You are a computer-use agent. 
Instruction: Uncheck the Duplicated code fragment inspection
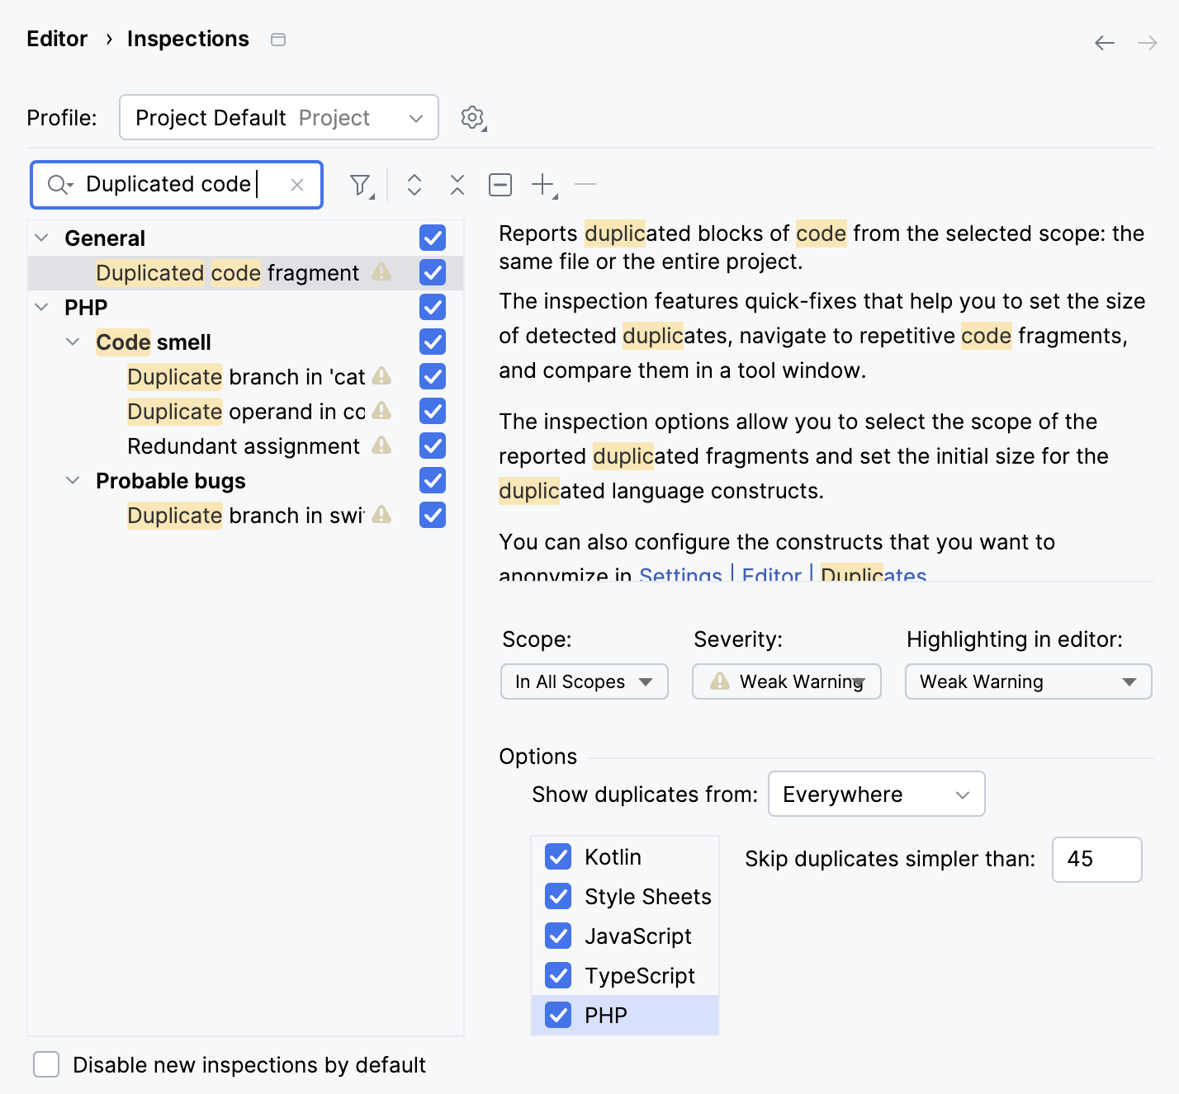pos(432,272)
